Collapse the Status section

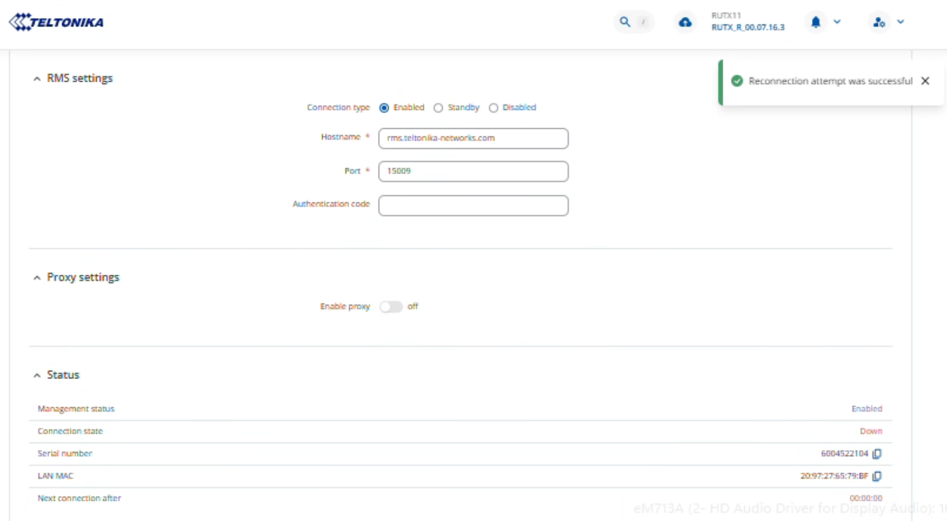click(37, 376)
